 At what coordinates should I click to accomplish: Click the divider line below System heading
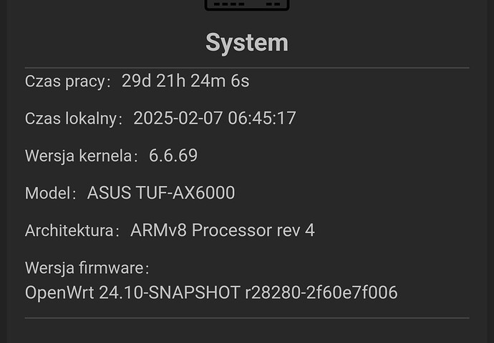(247, 68)
